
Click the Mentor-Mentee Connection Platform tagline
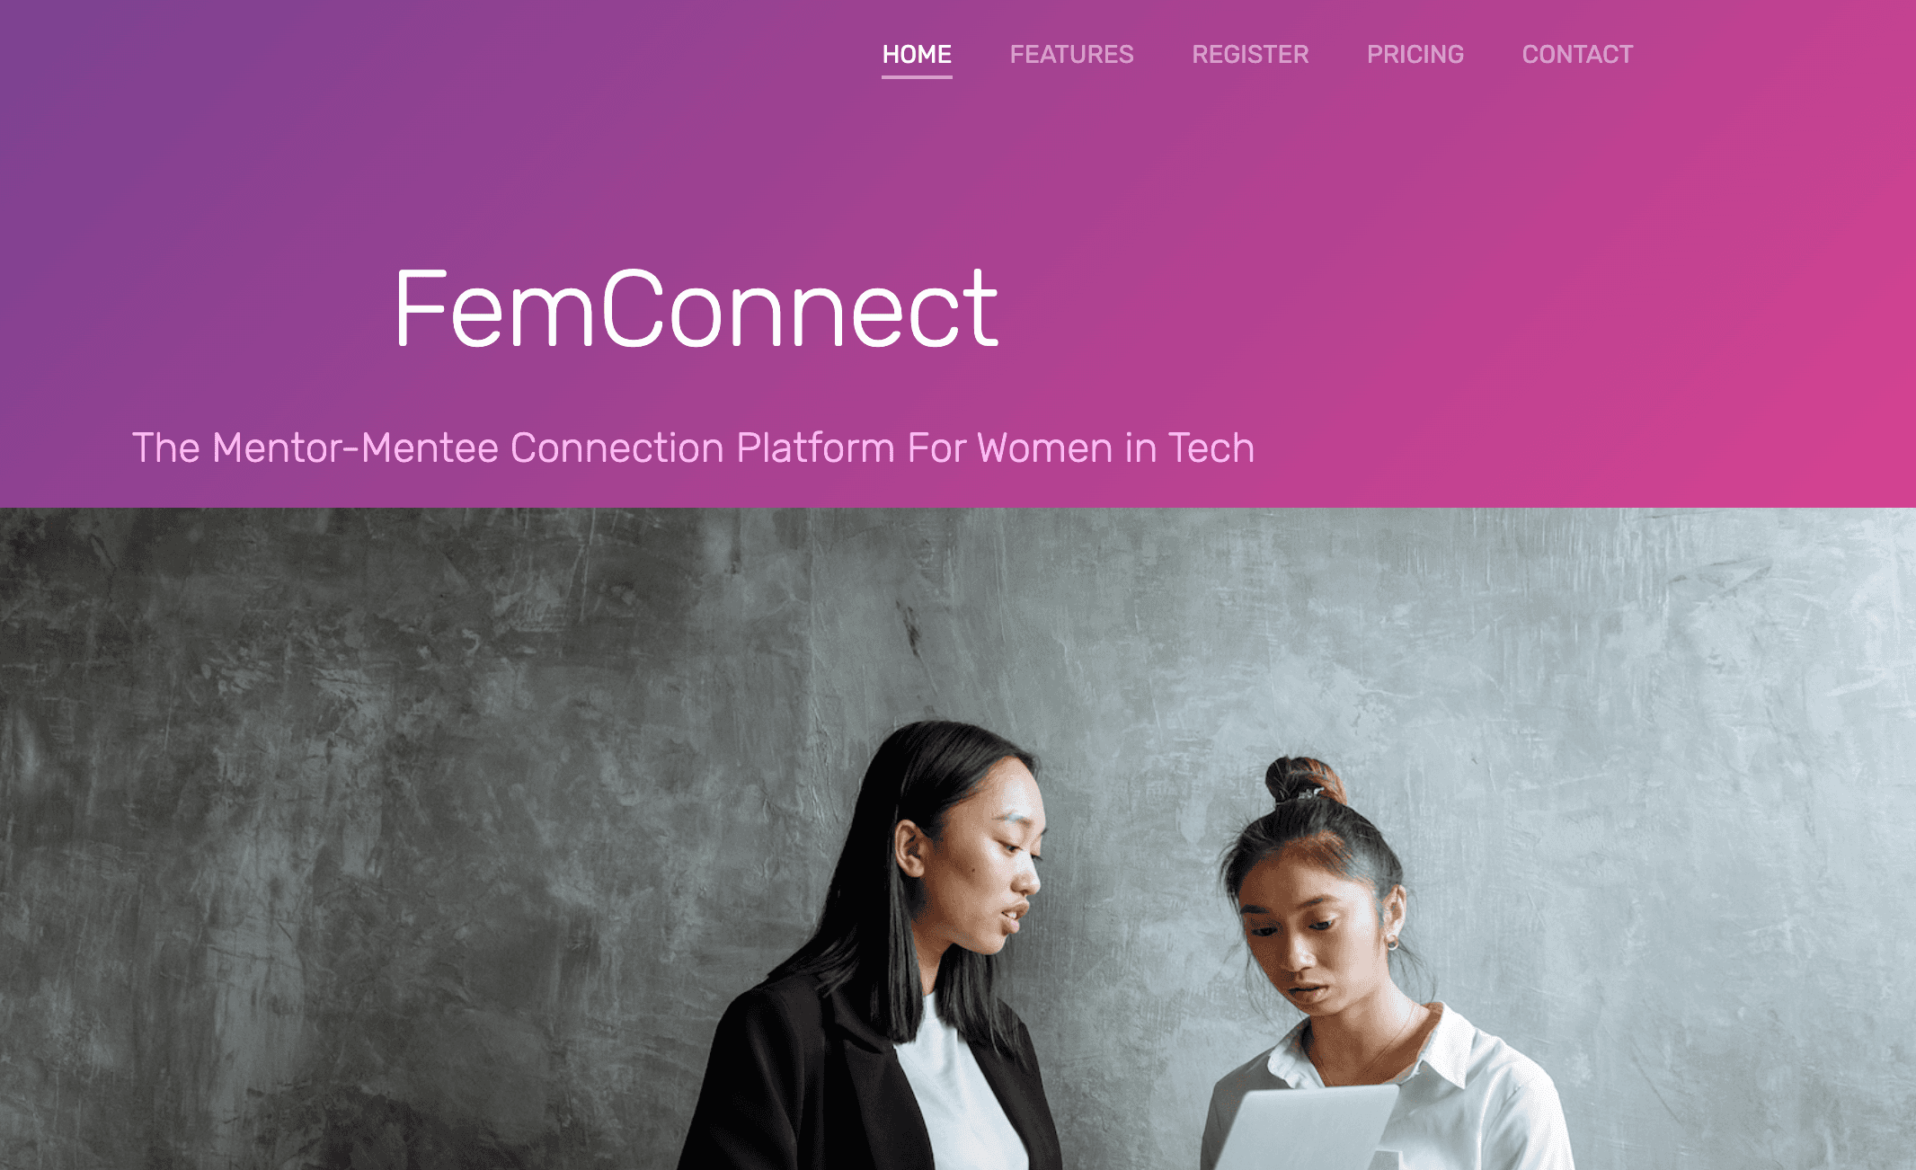coord(693,448)
